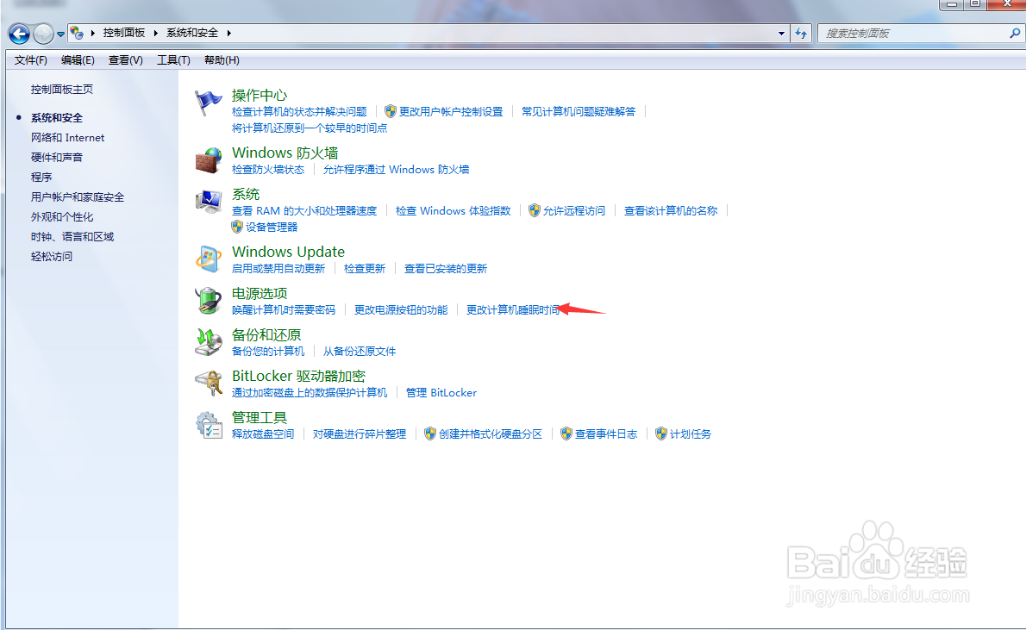Click 控制面板 in the breadcrumb path
1026x630 pixels.
[123, 33]
